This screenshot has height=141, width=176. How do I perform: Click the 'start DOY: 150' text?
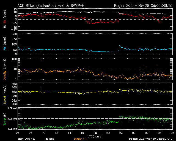(27, 139)
